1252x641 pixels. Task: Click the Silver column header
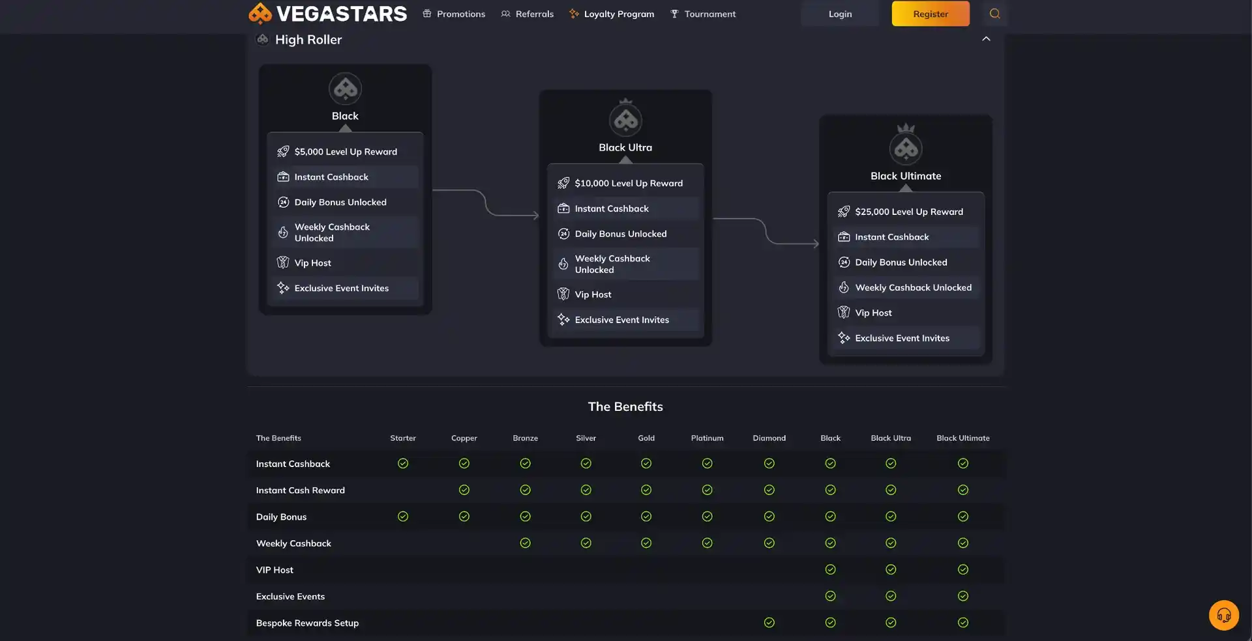click(586, 438)
